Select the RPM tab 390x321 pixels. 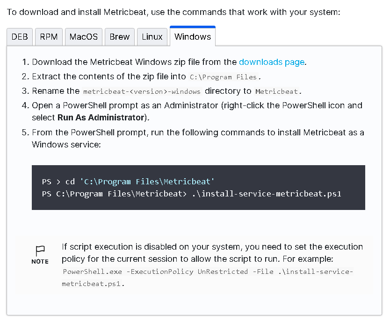(49, 37)
